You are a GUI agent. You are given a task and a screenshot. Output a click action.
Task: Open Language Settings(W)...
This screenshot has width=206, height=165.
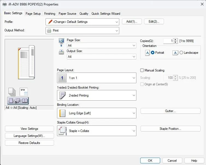29,136
